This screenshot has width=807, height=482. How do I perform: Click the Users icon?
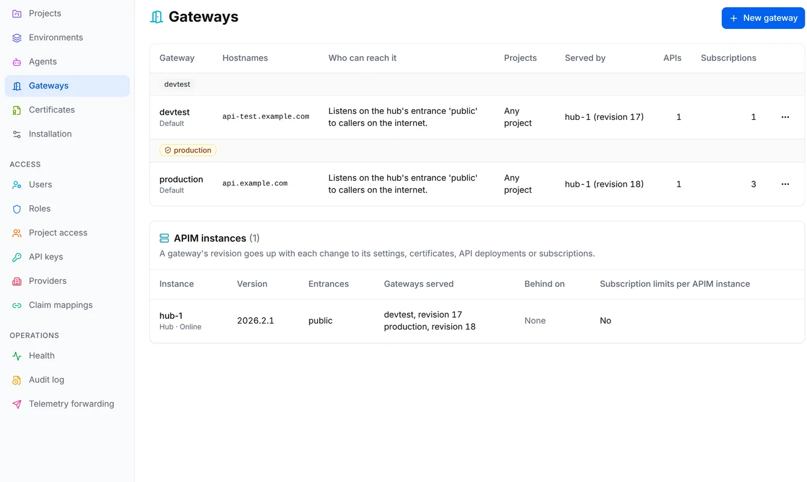point(17,184)
